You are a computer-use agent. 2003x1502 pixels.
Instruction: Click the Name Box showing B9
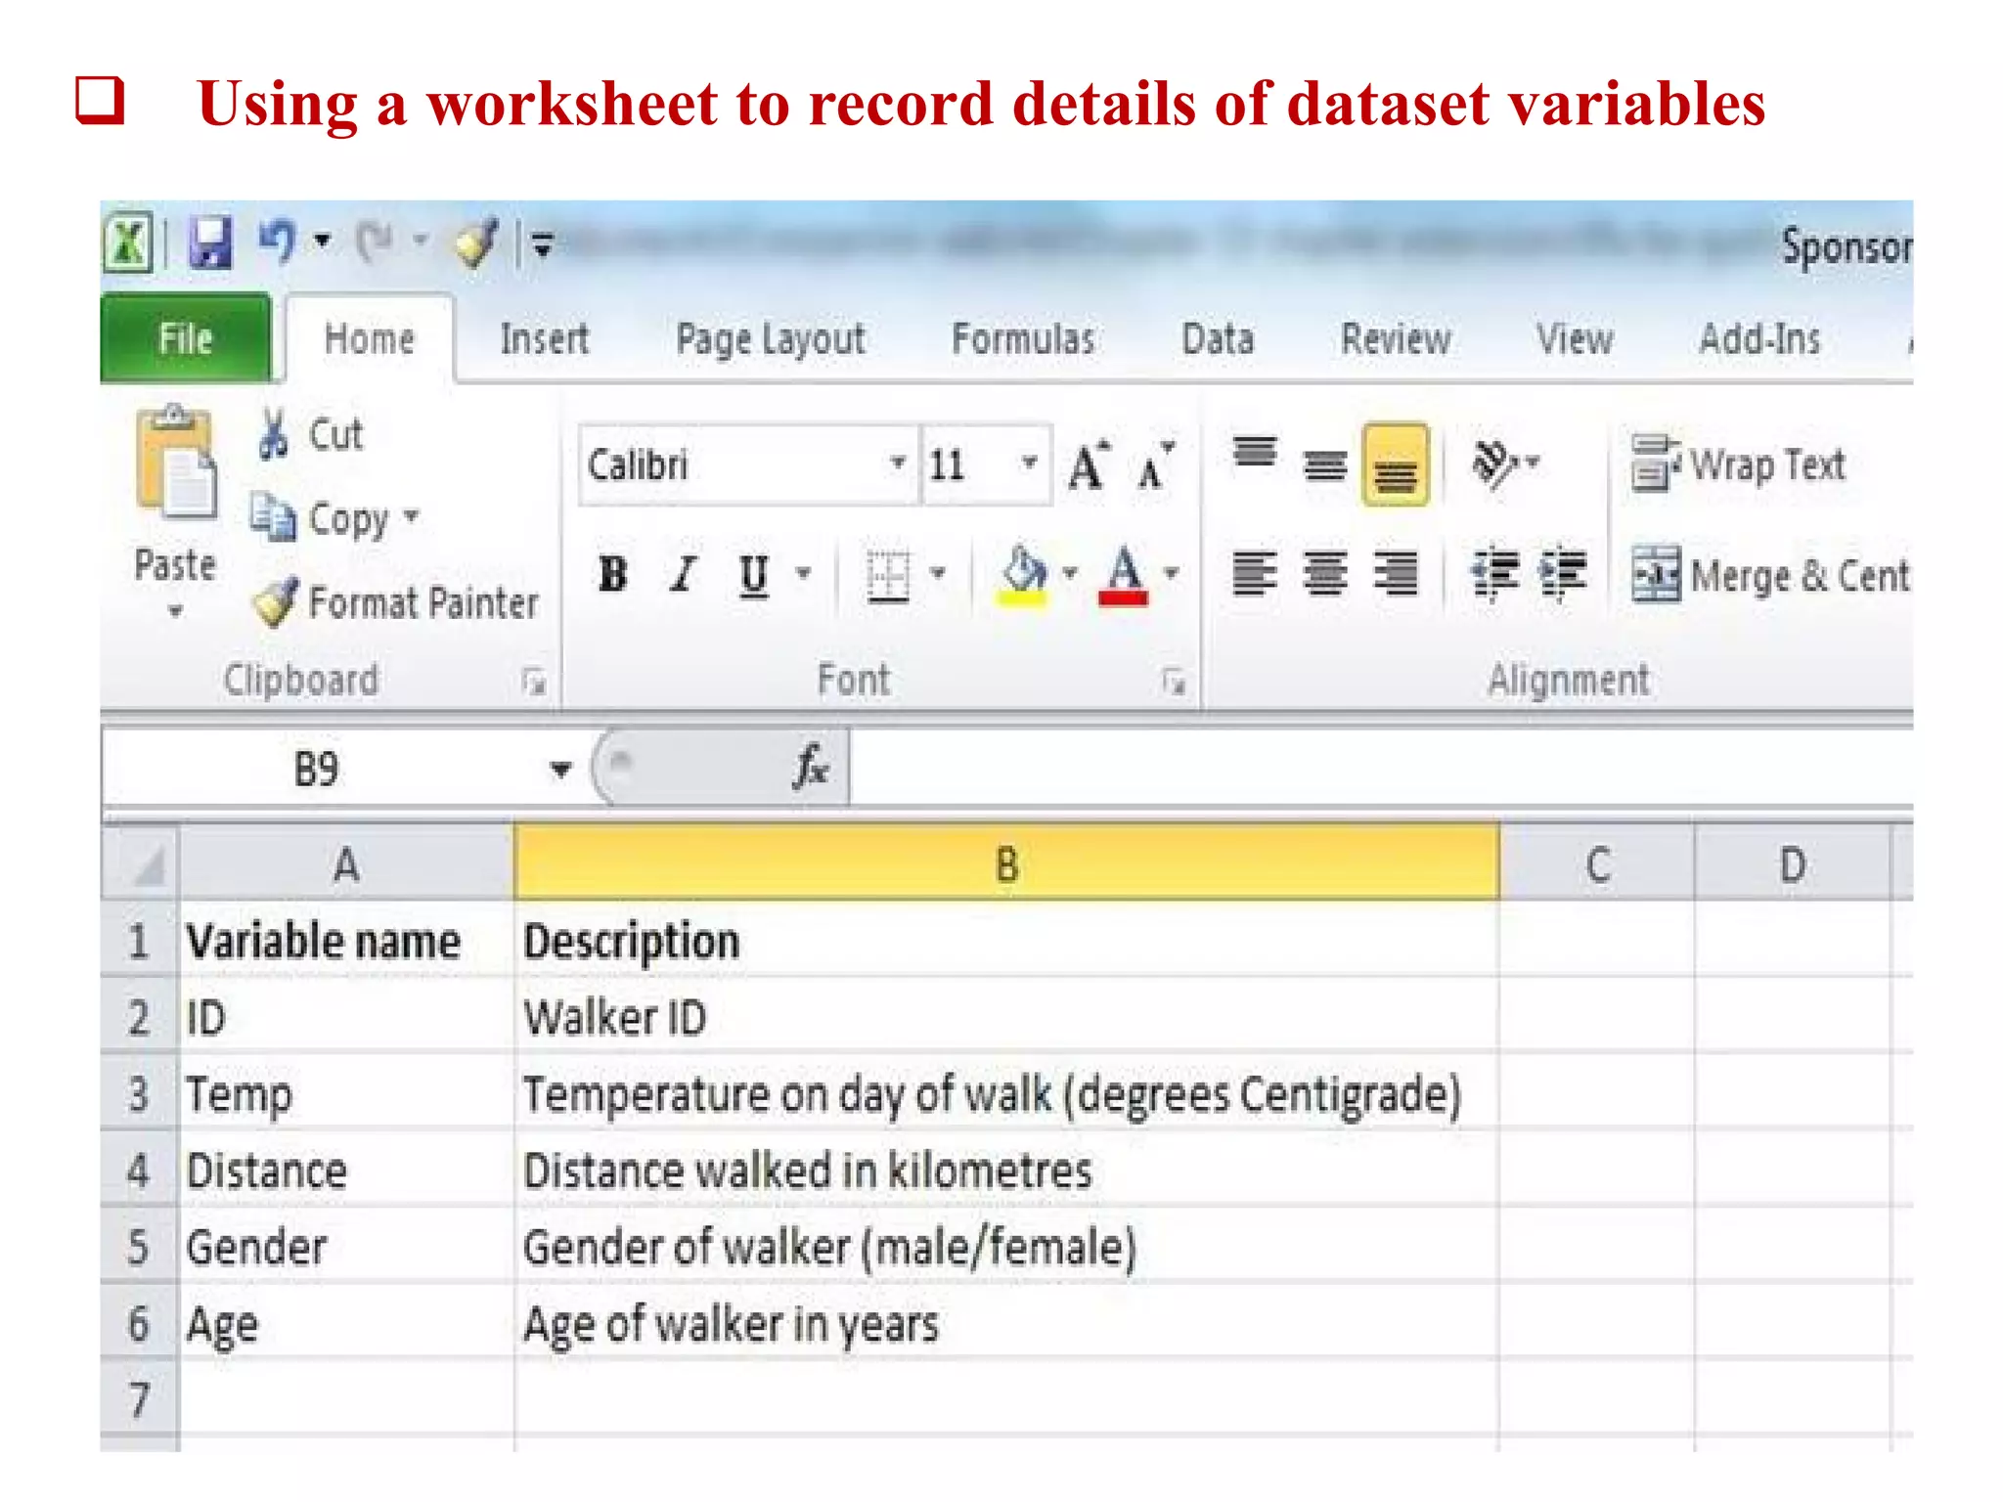[317, 770]
